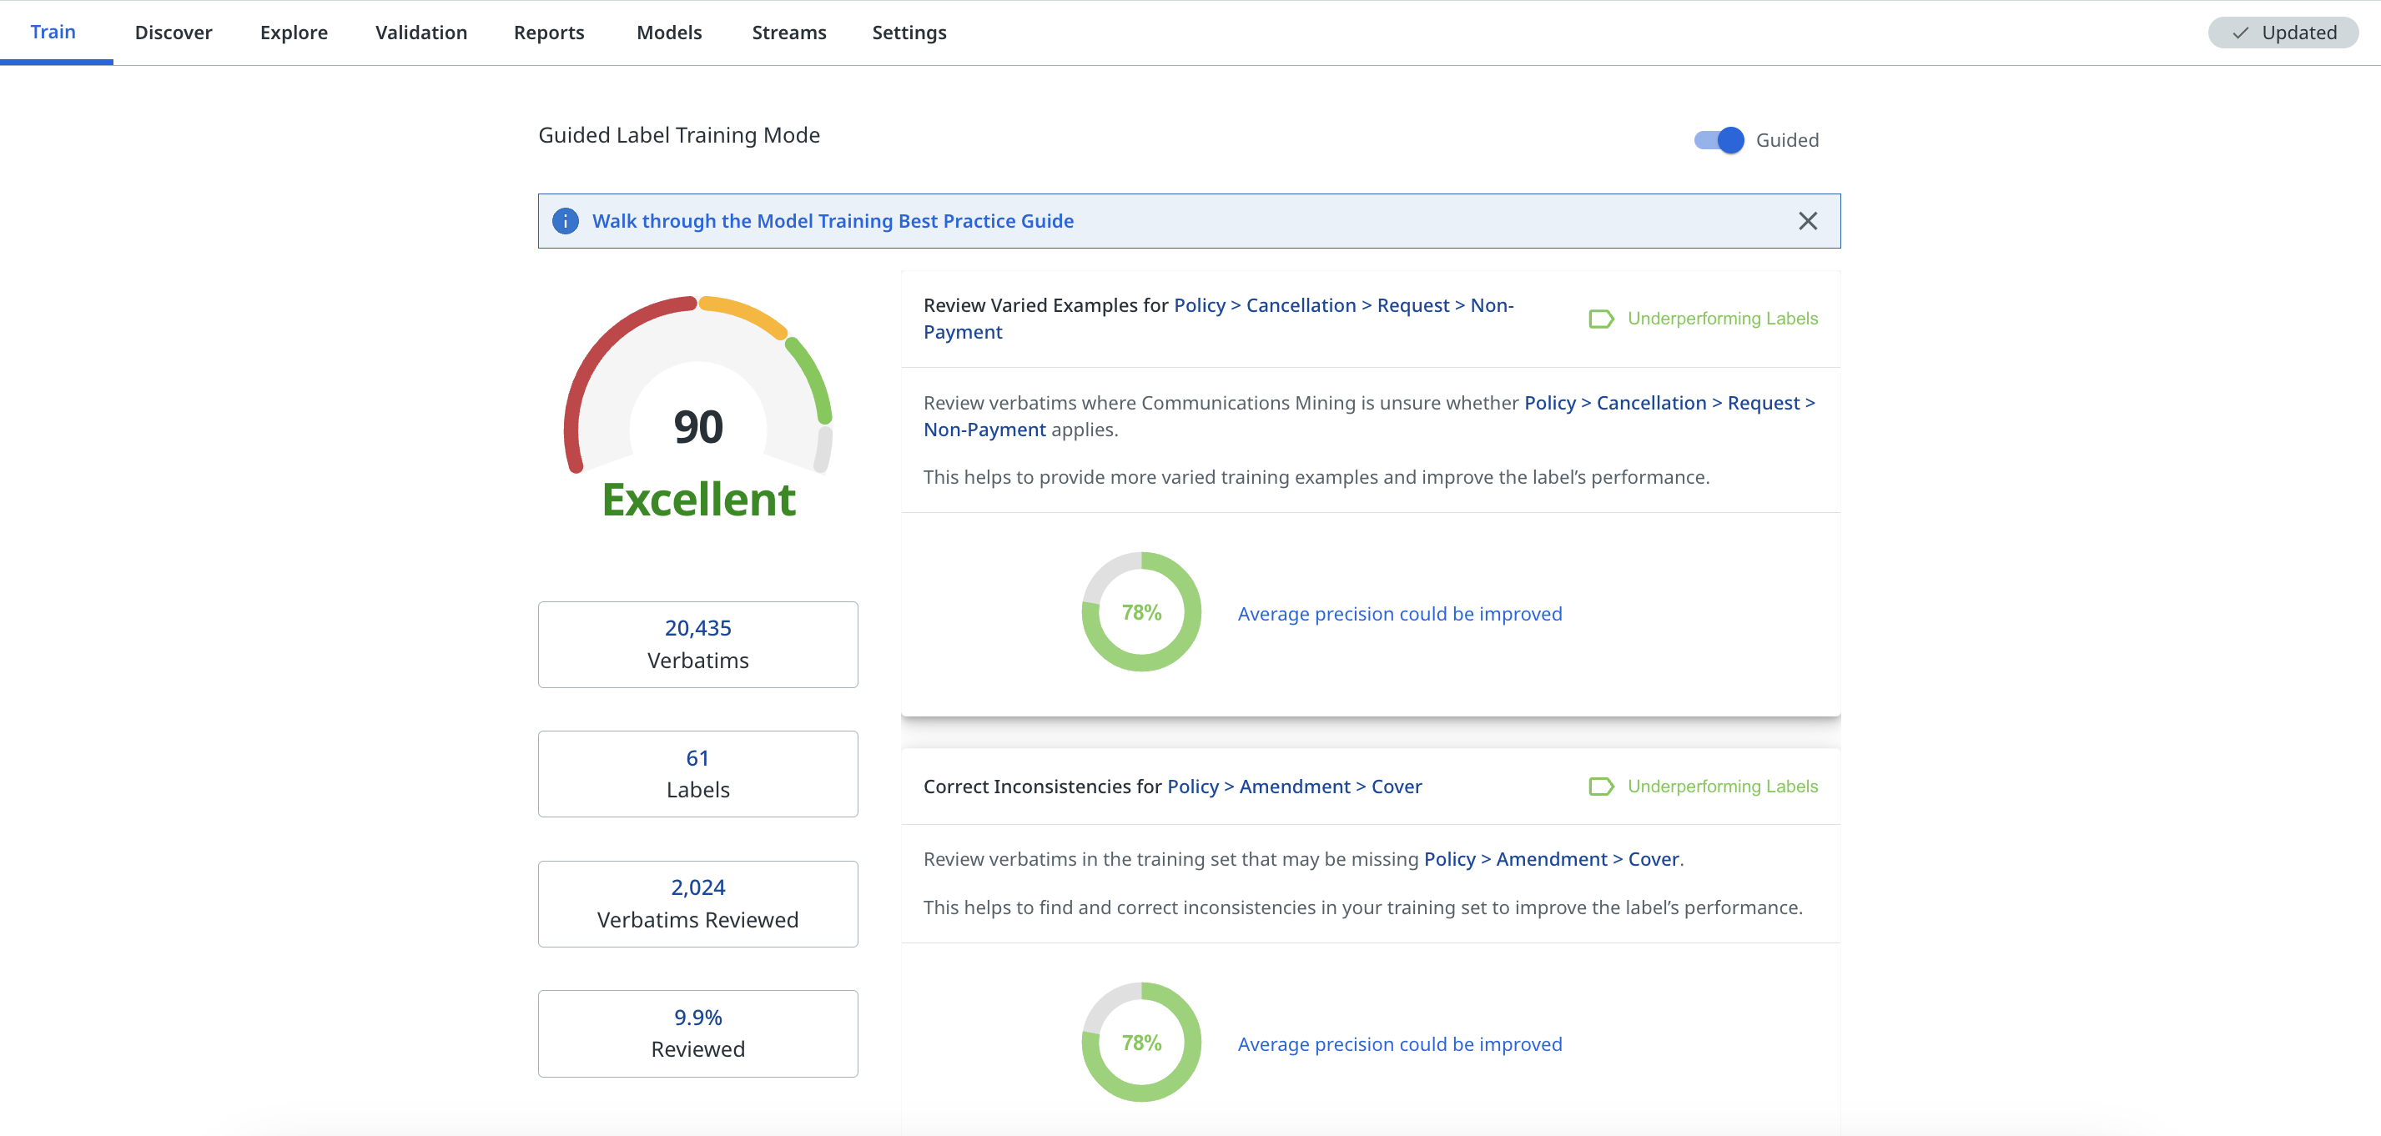Click the checkmark icon in Updated badge
Image resolution: width=2381 pixels, height=1136 pixels.
pyautogui.click(x=2241, y=33)
